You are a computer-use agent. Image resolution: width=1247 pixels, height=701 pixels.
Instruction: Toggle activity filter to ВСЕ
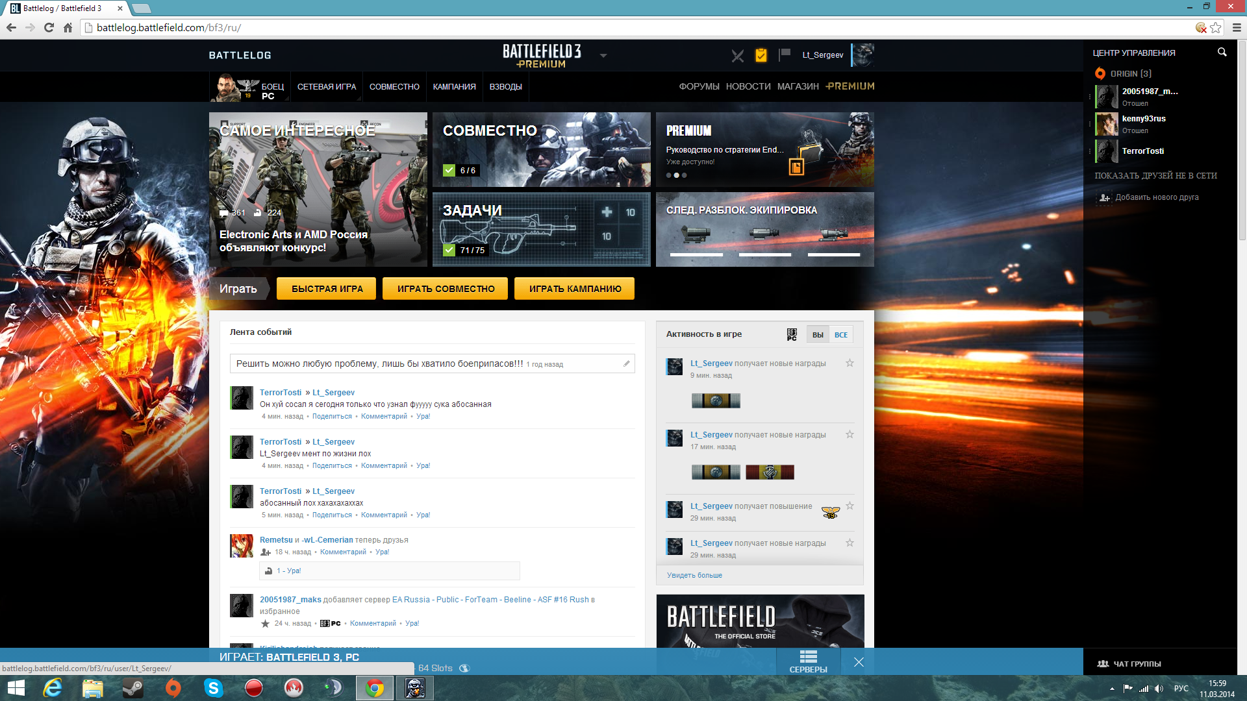[841, 335]
